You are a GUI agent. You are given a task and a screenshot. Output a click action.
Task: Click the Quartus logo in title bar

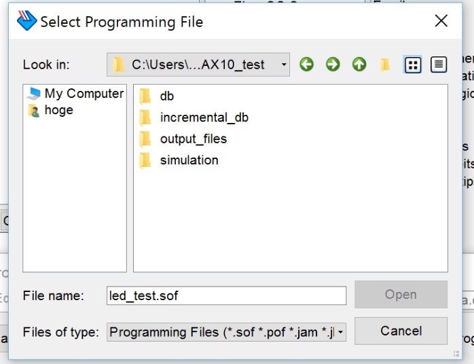pyautogui.click(x=26, y=20)
